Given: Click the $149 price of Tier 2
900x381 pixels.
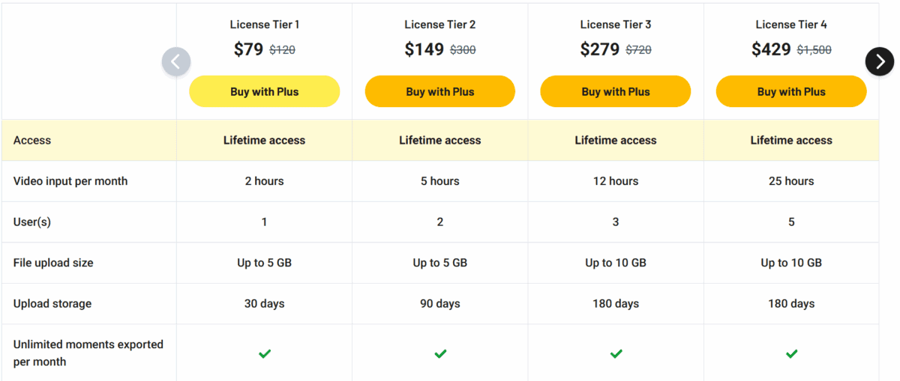Looking at the screenshot, I should 424,49.
